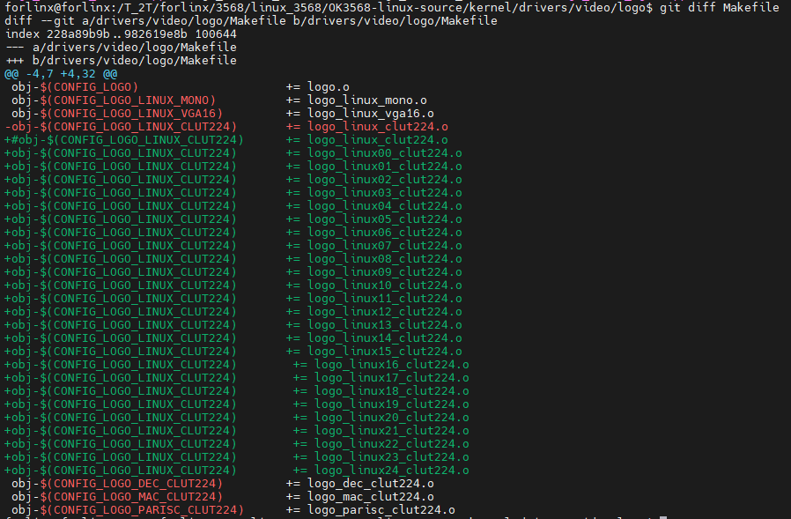Click 'logo_parisc_clut224.o' object name
This screenshot has height=519, width=791.
[381, 509]
